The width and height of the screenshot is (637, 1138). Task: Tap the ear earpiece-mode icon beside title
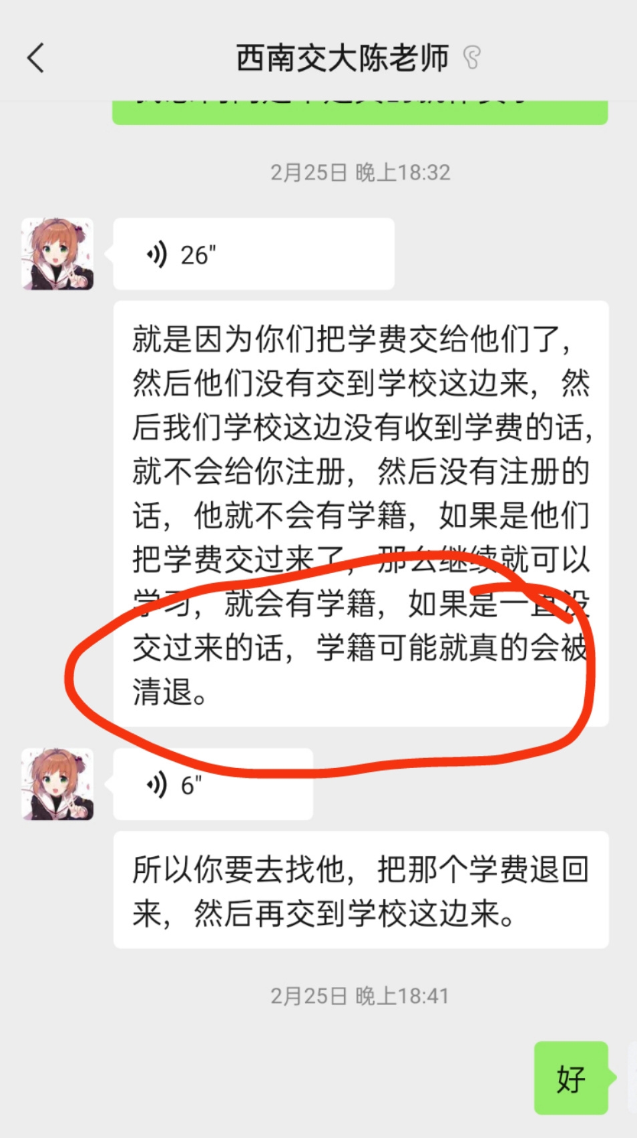(472, 58)
